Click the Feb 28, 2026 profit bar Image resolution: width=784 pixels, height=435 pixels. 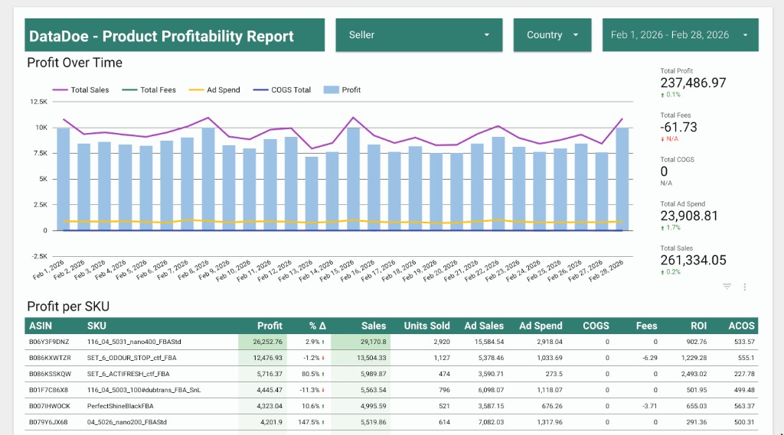click(x=622, y=180)
